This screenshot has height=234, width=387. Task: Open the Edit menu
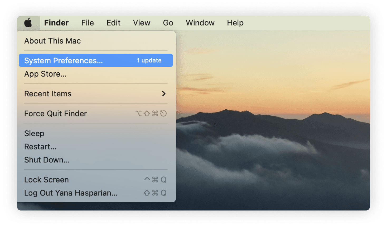(113, 23)
